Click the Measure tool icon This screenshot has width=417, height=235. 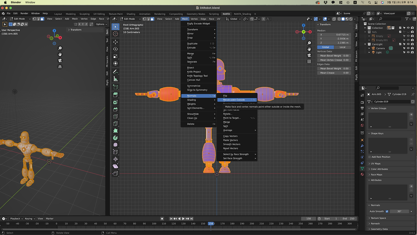click(115, 79)
